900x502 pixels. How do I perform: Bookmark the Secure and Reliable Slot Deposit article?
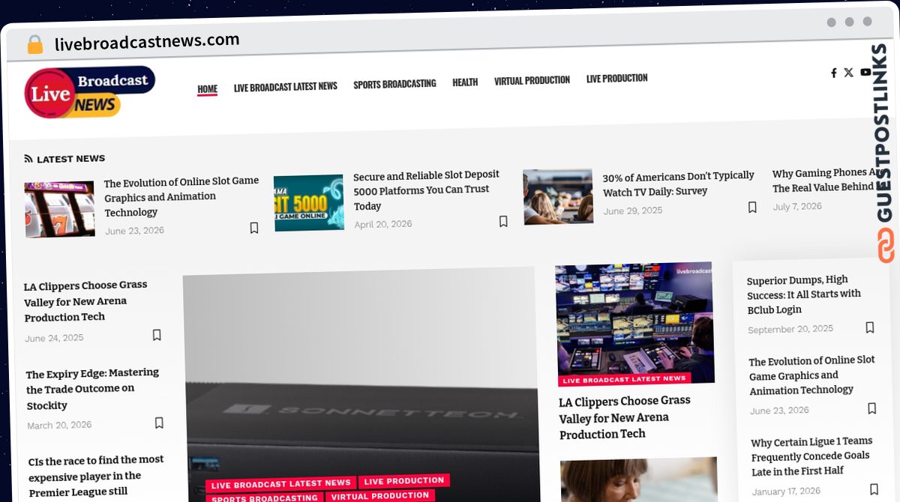pos(503,221)
